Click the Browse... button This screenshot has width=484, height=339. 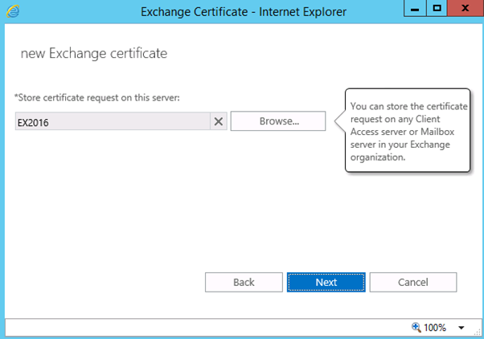tap(278, 121)
